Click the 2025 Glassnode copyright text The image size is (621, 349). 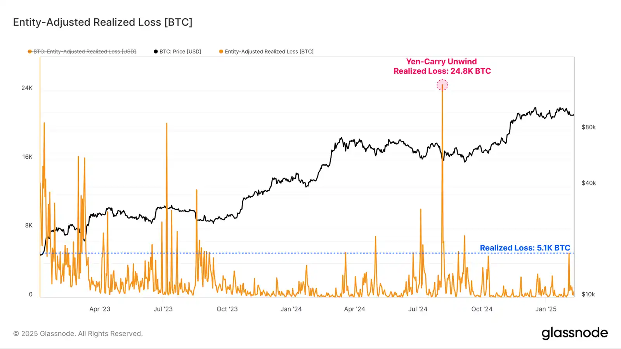click(x=78, y=333)
